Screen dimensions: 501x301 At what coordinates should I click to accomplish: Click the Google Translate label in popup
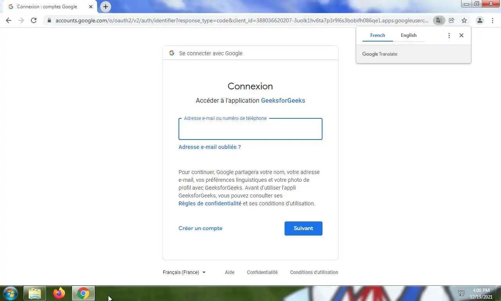380,54
